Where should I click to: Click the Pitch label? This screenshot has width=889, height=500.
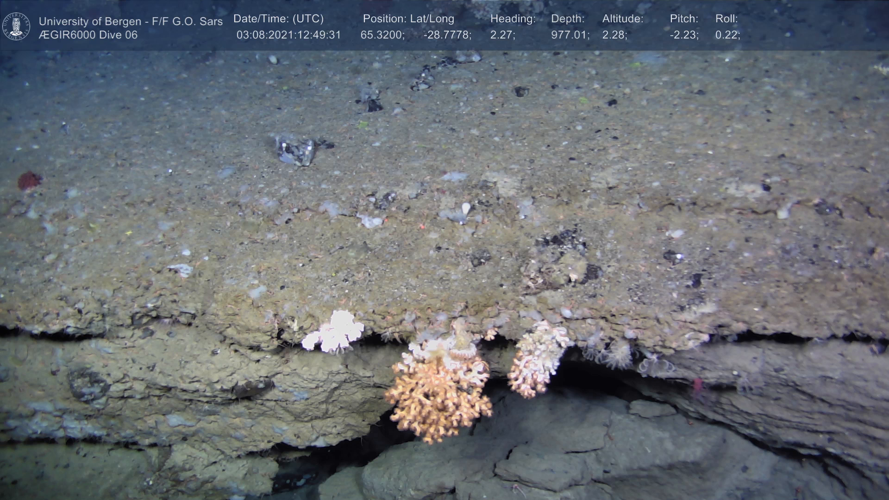coord(684,19)
